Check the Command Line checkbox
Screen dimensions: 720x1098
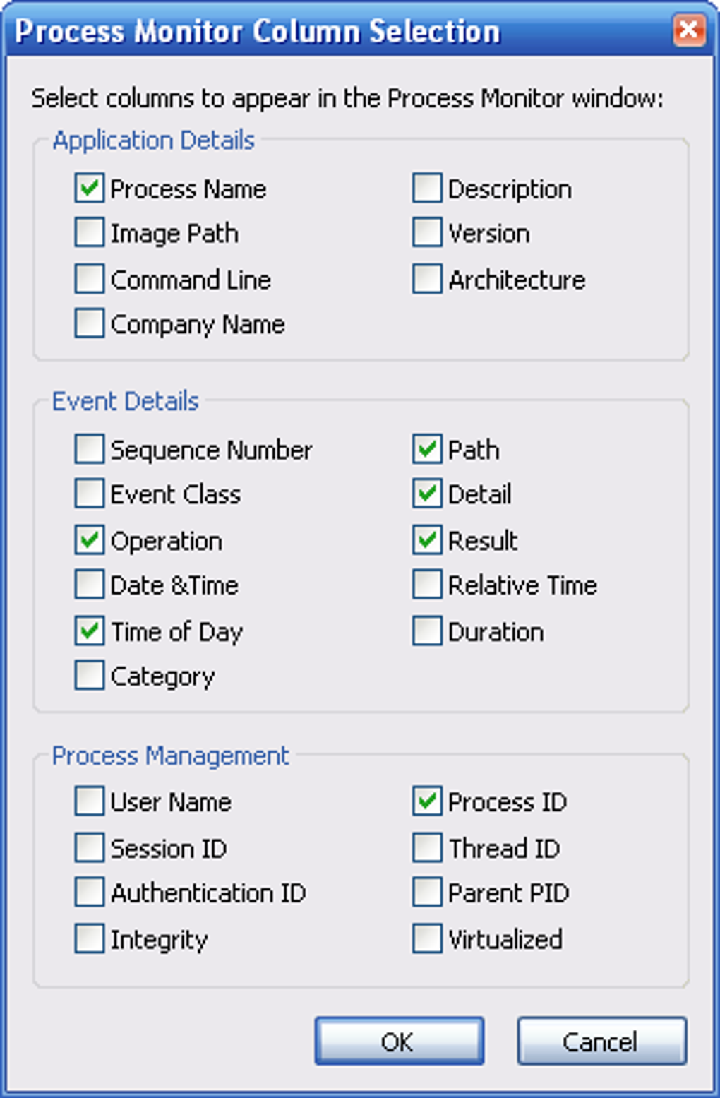(x=88, y=278)
